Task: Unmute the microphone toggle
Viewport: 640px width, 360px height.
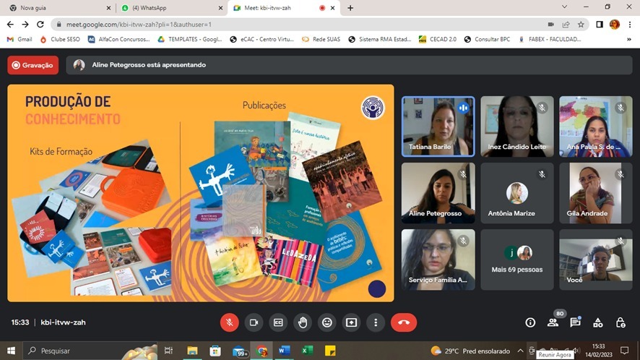Action: (x=230, y=322)
